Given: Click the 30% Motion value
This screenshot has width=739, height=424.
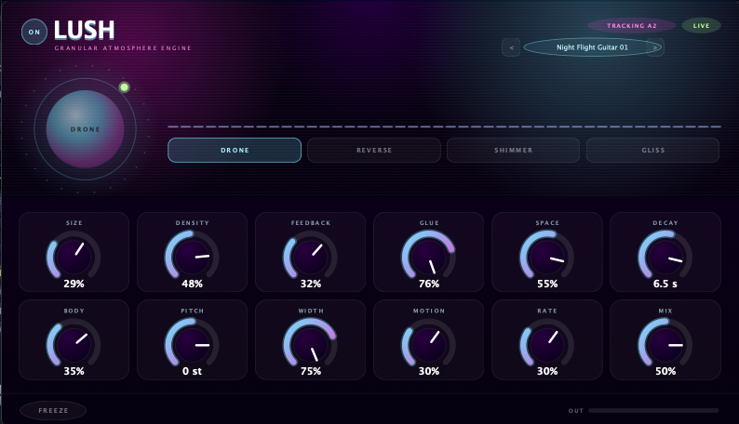Looking at the screenshot, I should point(429,371).
